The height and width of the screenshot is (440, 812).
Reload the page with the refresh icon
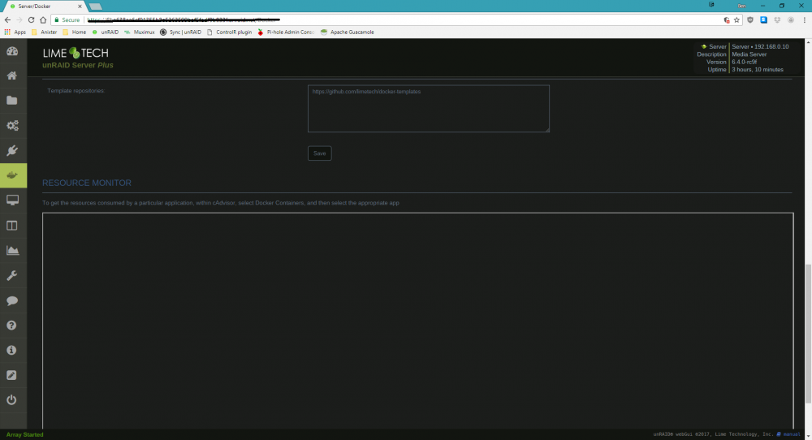click(31, 19)
